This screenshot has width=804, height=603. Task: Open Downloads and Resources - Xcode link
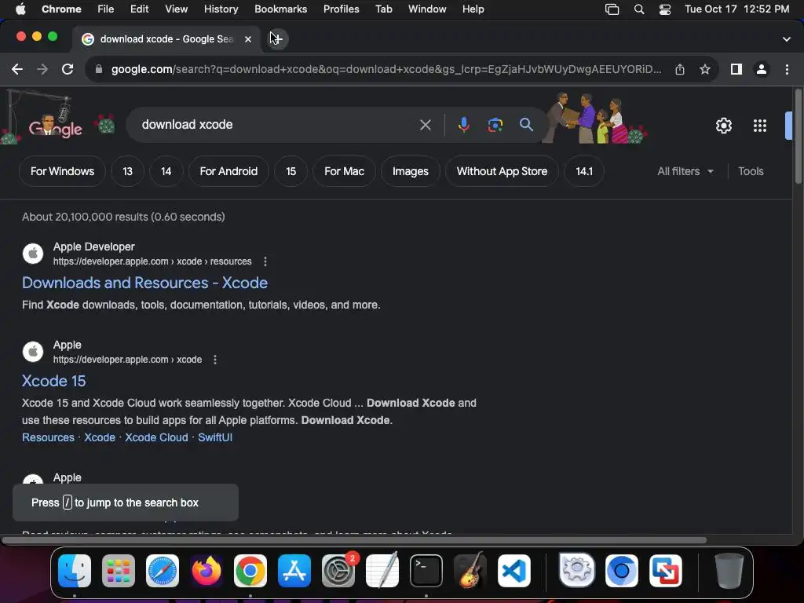144,283
